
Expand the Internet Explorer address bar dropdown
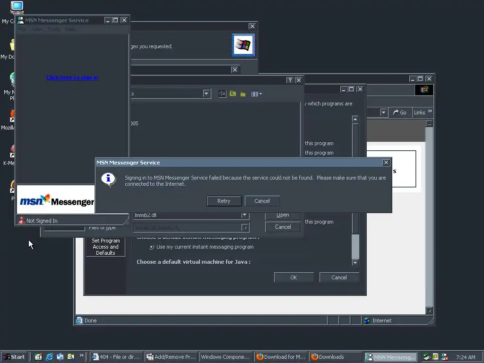[383, 112]
